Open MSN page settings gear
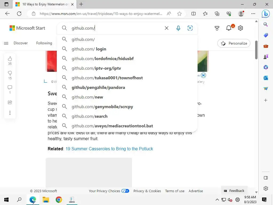This screenshot has height=205, width=273. pos(240,28)
